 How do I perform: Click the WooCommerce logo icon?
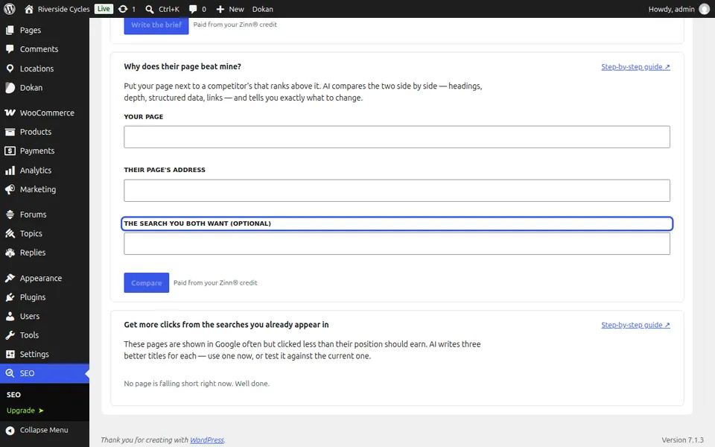click(x=10, y=112)
